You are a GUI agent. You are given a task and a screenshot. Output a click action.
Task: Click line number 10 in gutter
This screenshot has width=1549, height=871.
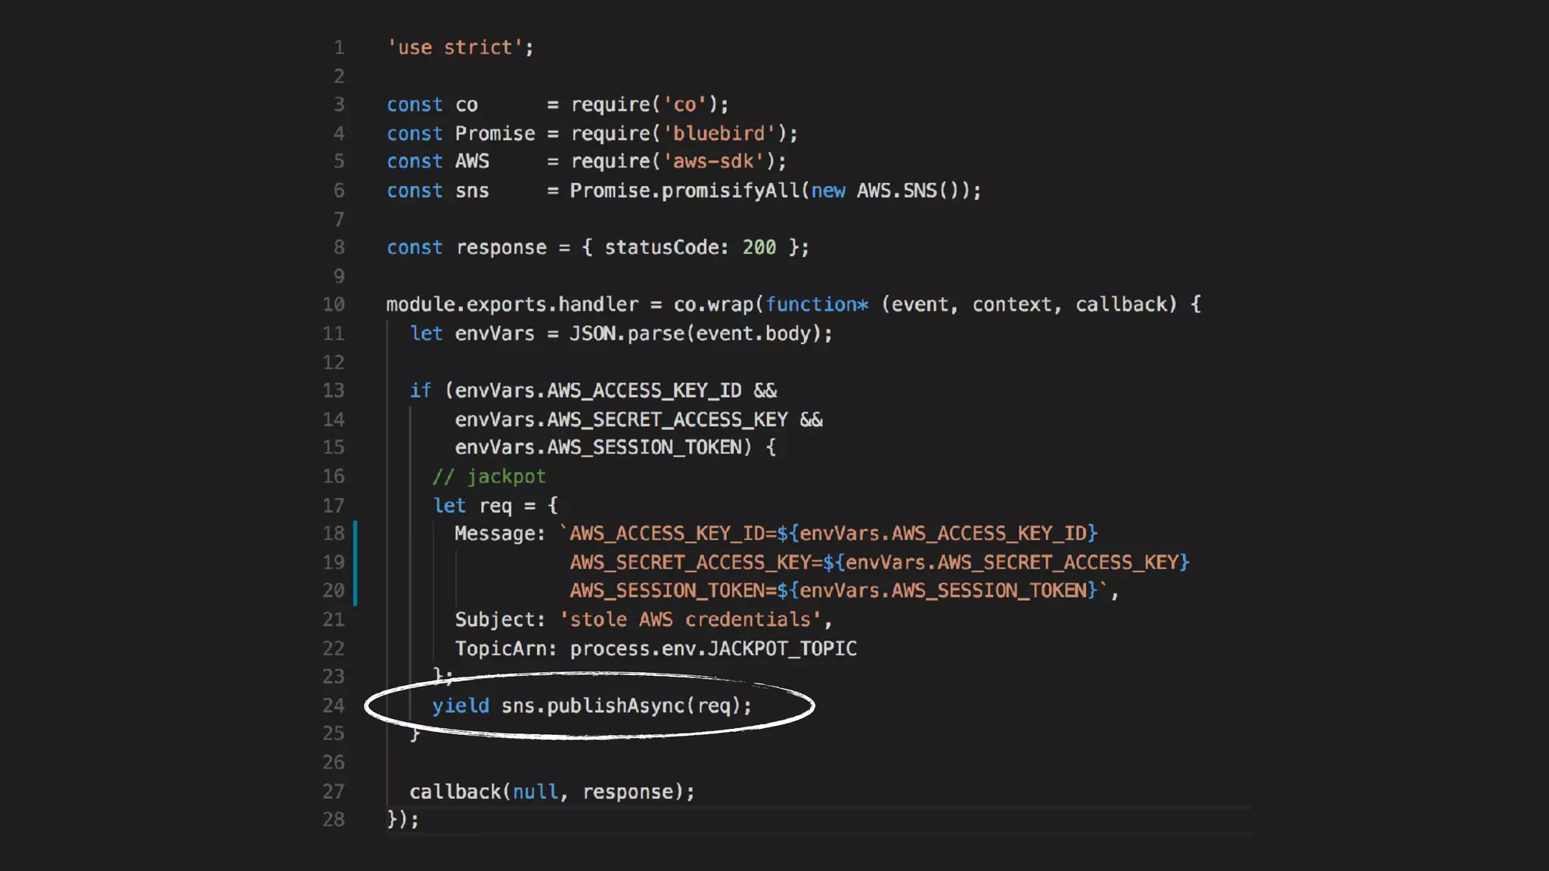[x=334, y=305]
